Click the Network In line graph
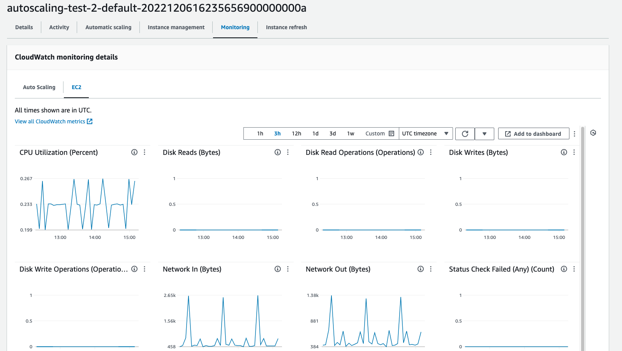The width and height of the screenshot is (622, 351). [229, 321]
